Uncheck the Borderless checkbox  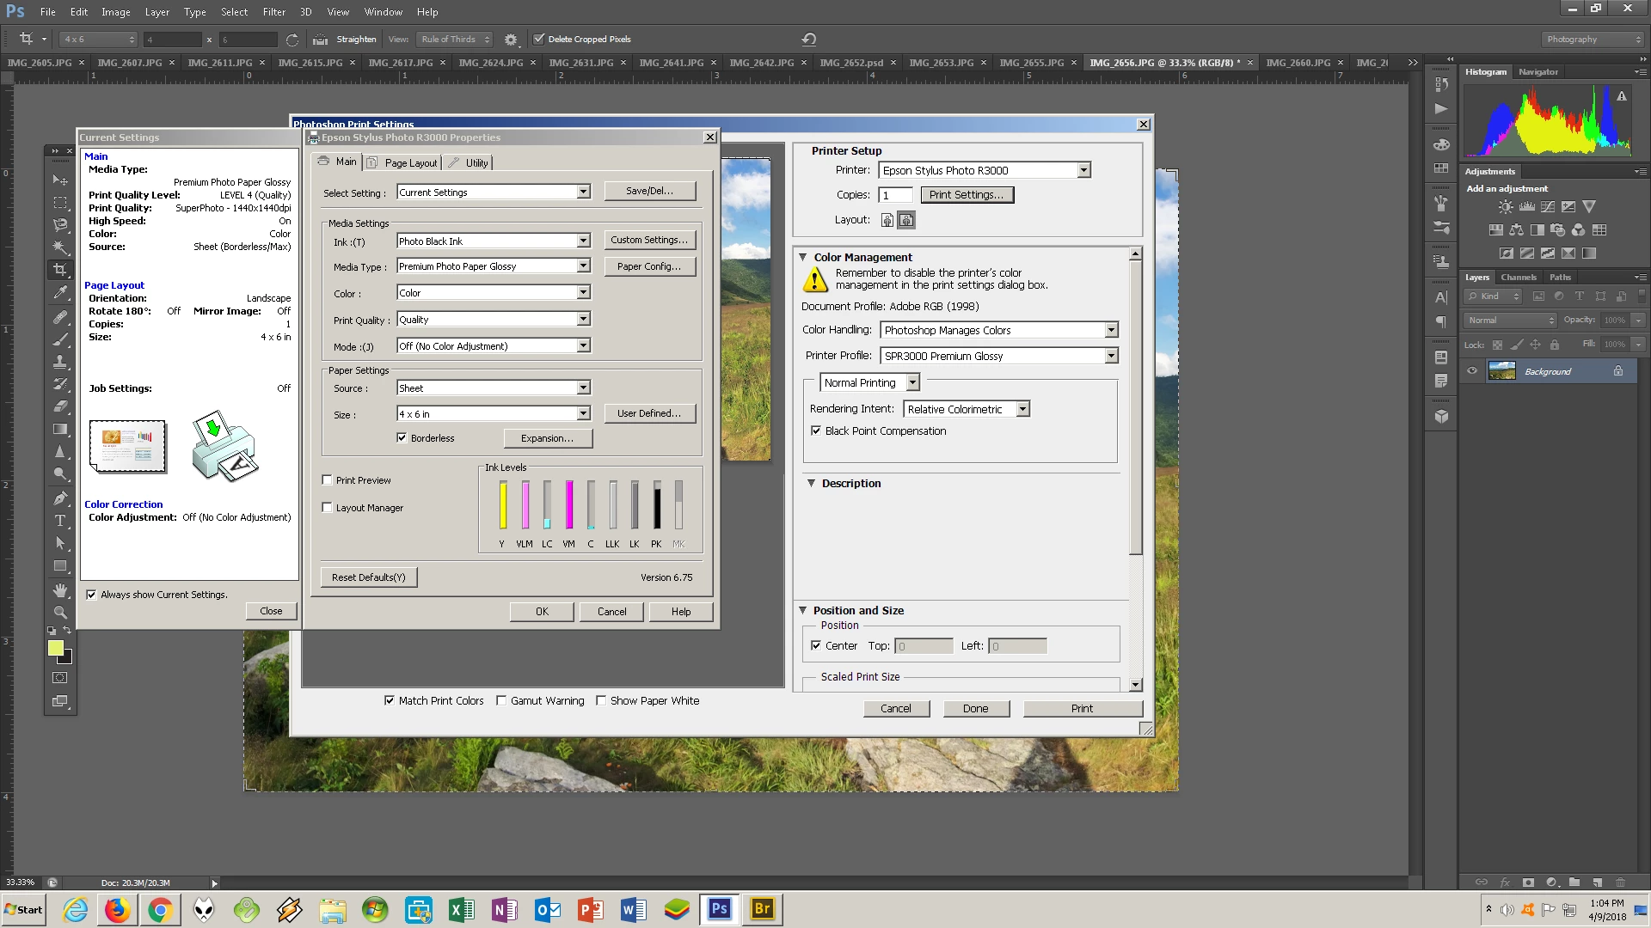(x=402, y=438)
